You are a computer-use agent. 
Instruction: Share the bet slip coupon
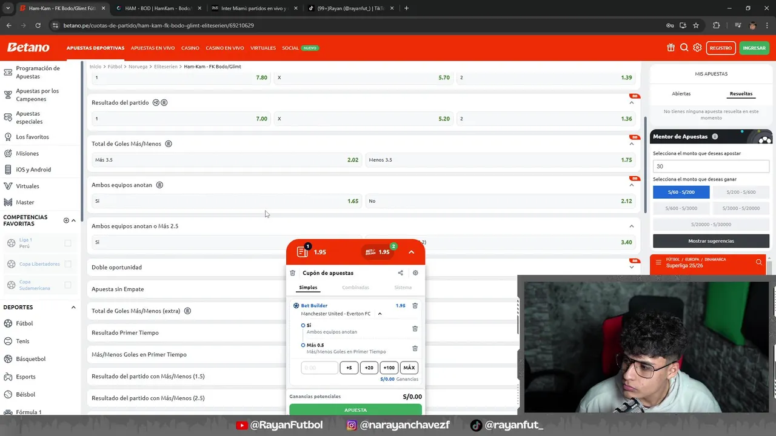tap(400, 273)
